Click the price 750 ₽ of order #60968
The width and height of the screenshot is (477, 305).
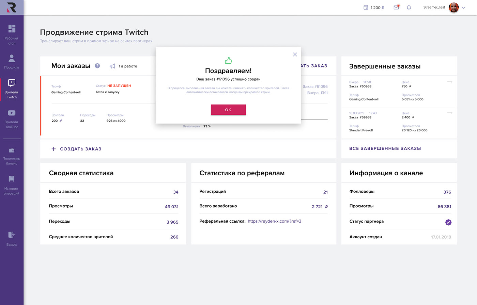coord(406,86)
